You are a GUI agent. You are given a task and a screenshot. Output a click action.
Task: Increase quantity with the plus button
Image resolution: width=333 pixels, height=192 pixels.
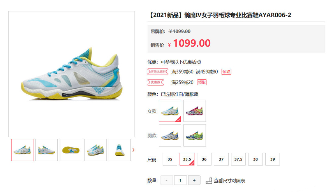pos(194,180)
